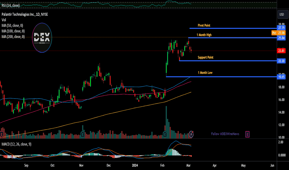Click Sep on the time axis
289x170 pixels.
pos(26,165)
